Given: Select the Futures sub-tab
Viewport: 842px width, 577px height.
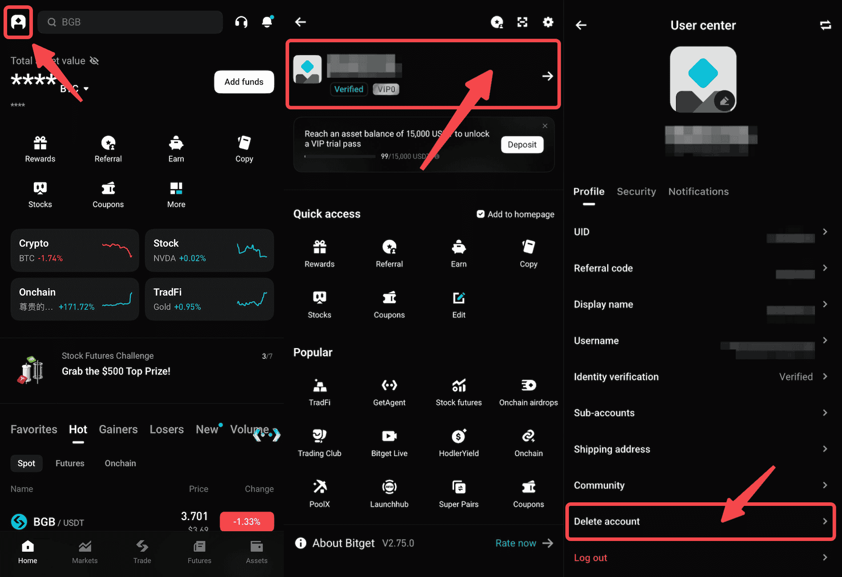Looking at the screenshot, I should coord(70,463).
